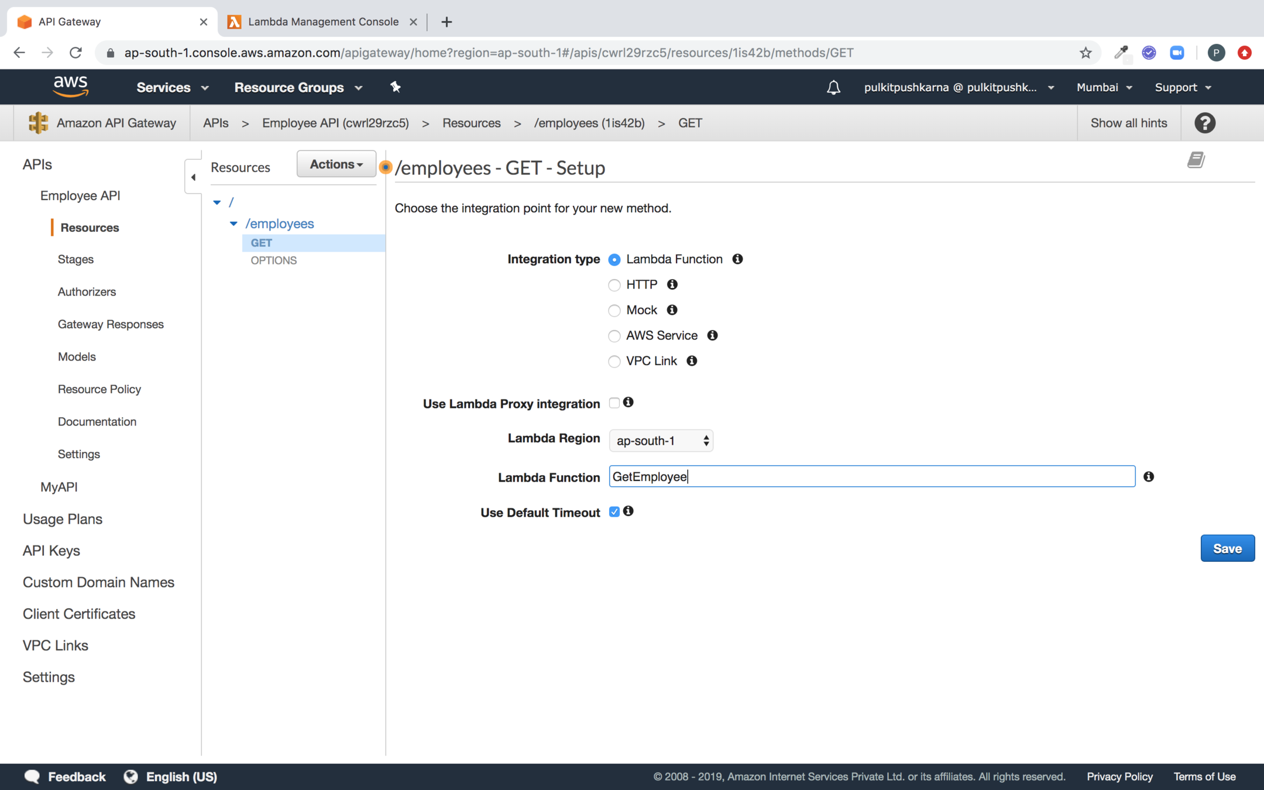
Task: Bookmark the page with the star icon
Action: tap(1086, 53)
